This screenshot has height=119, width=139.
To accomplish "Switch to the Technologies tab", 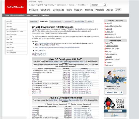I will tap(79, 22).
